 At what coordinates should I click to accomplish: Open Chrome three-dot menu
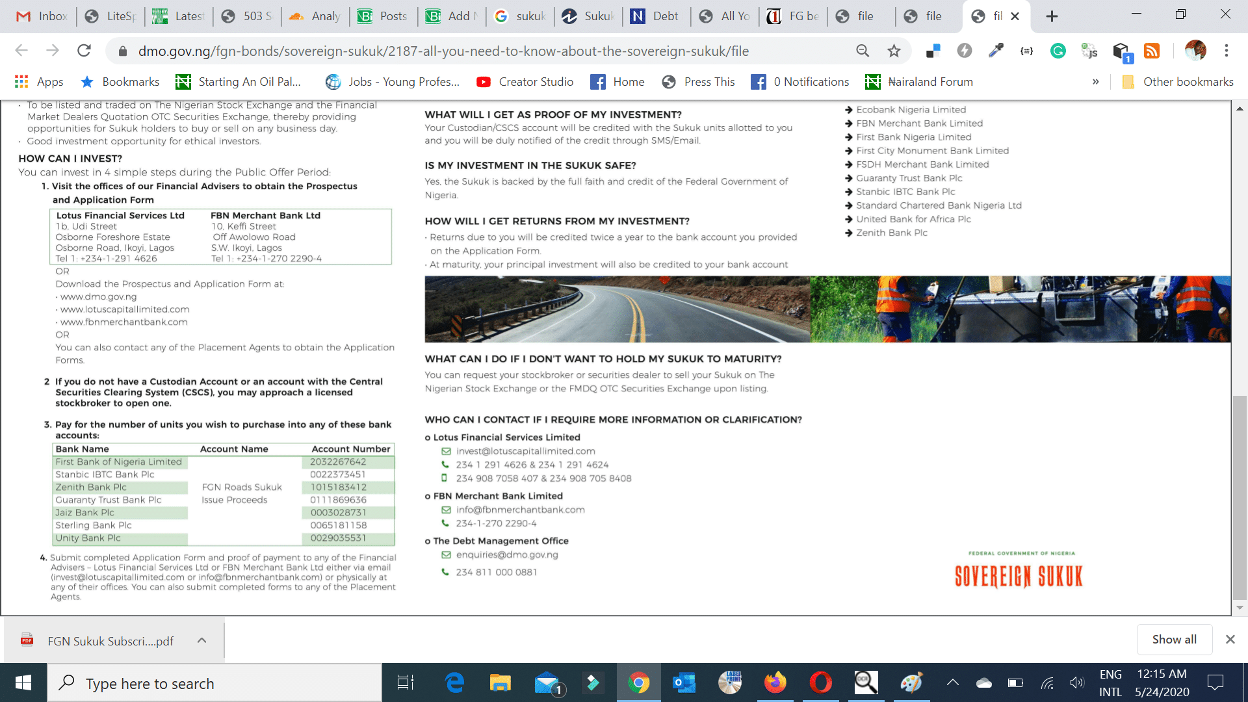click(1227, 51)
